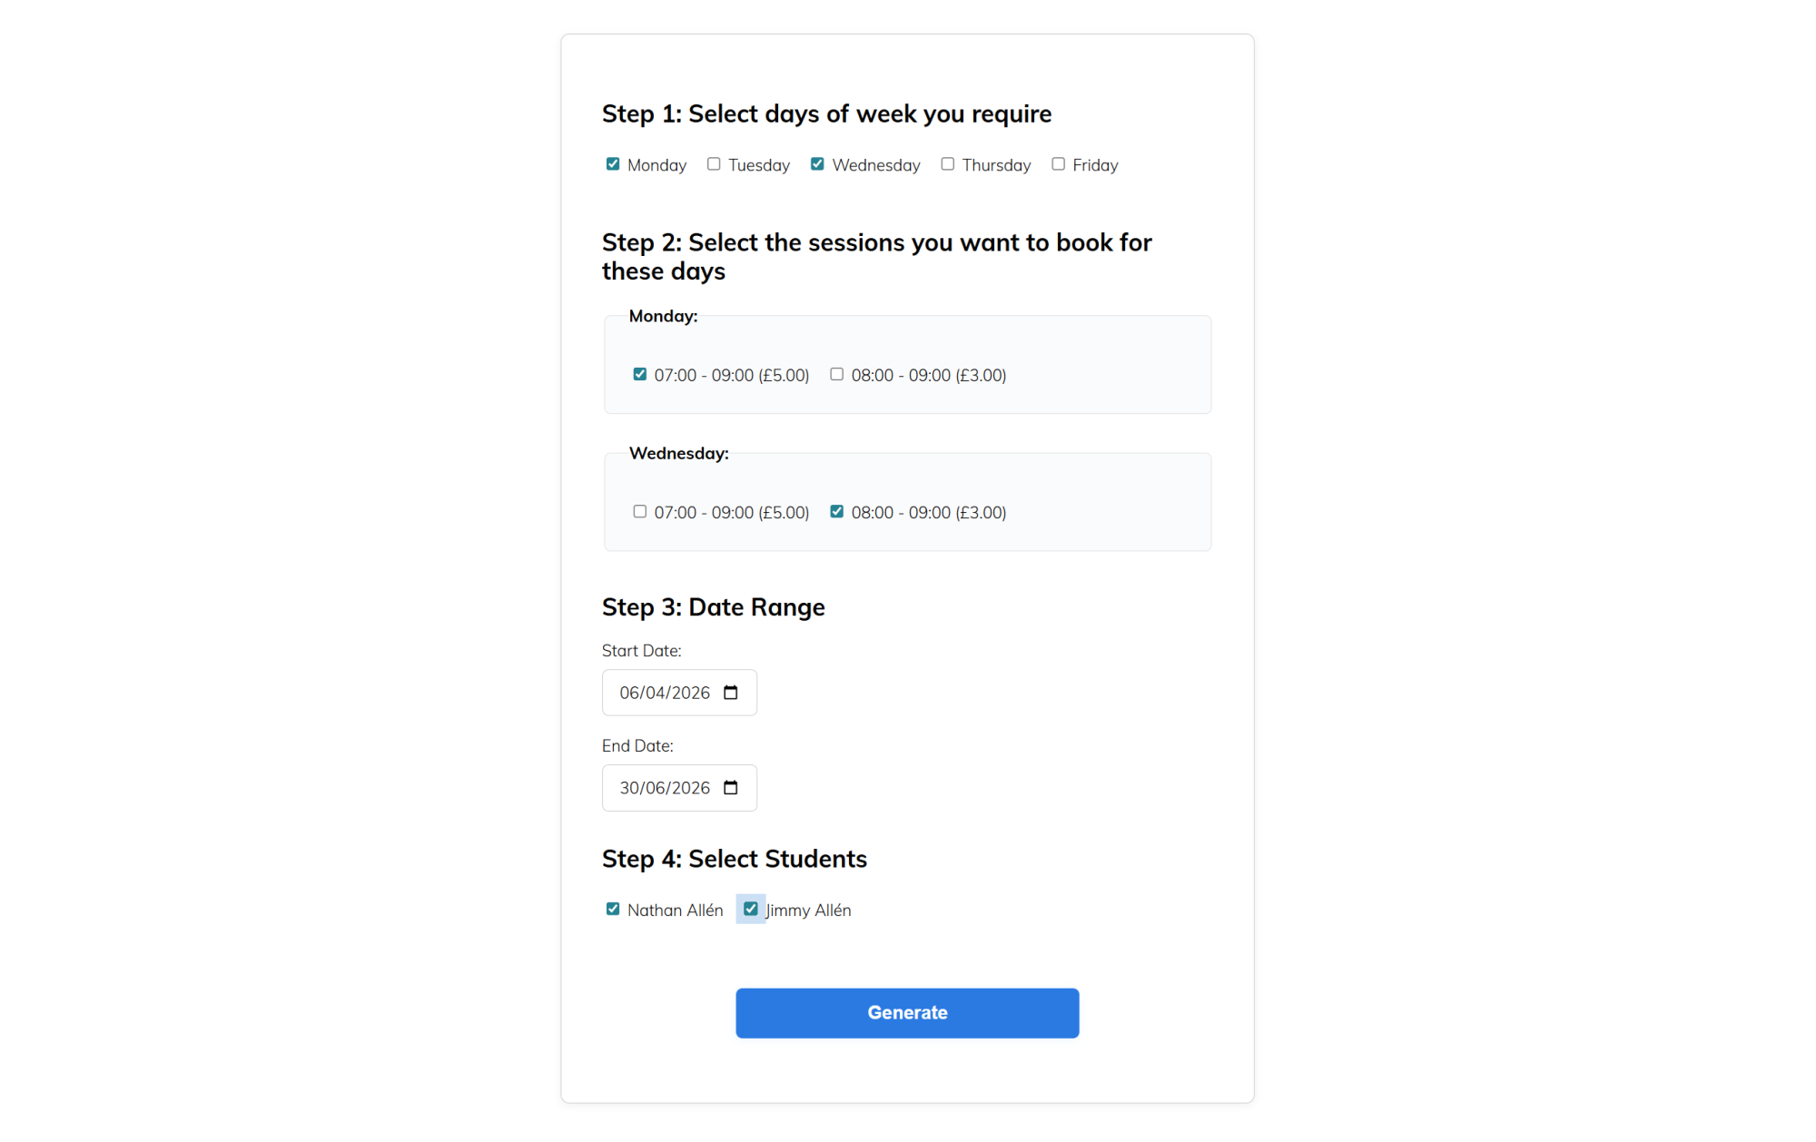Click the Thursday label text

pyautogui.click(x=996, y=165)
